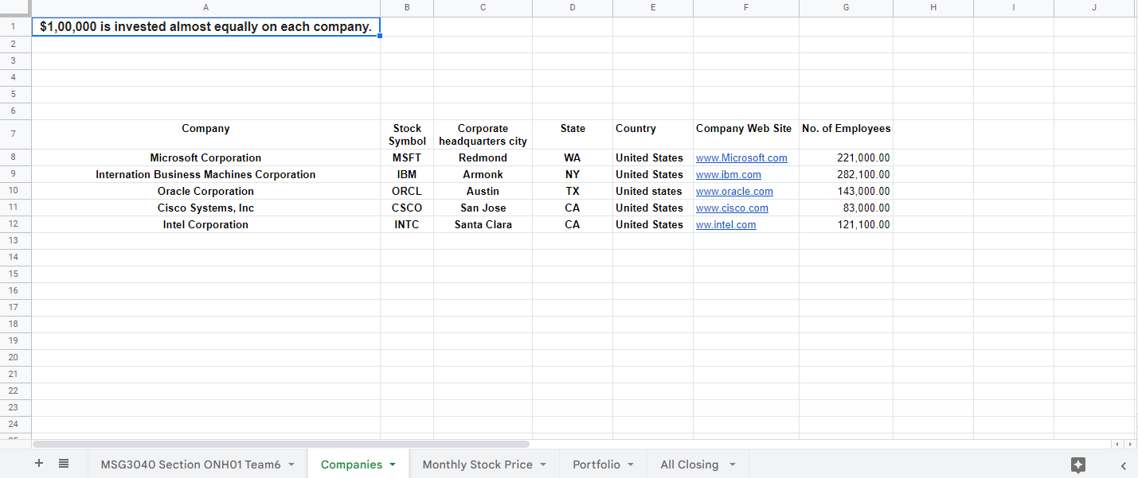Select 'Country' header cell
1138x478 pixels.
point(653,134)
